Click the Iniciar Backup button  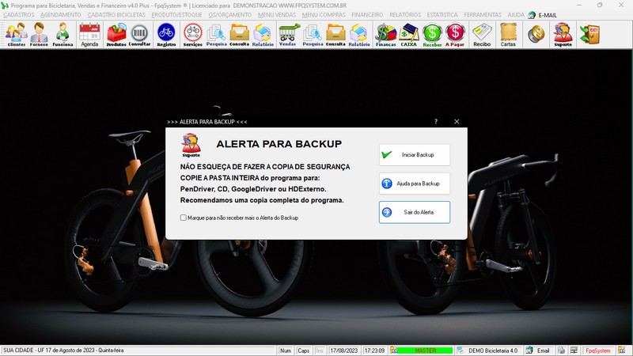coord(415,154)
